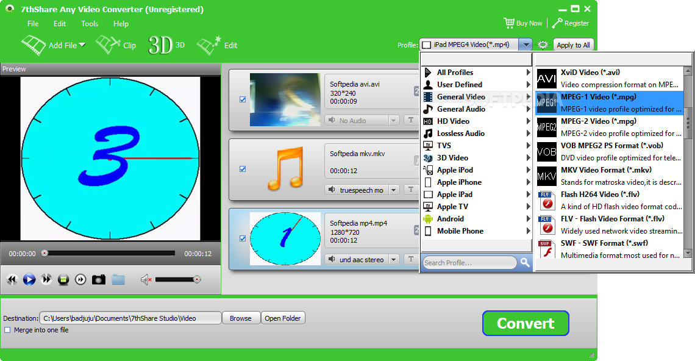Click the Open Folder button
The image size is (695, 361).
[x=283, y=318]
